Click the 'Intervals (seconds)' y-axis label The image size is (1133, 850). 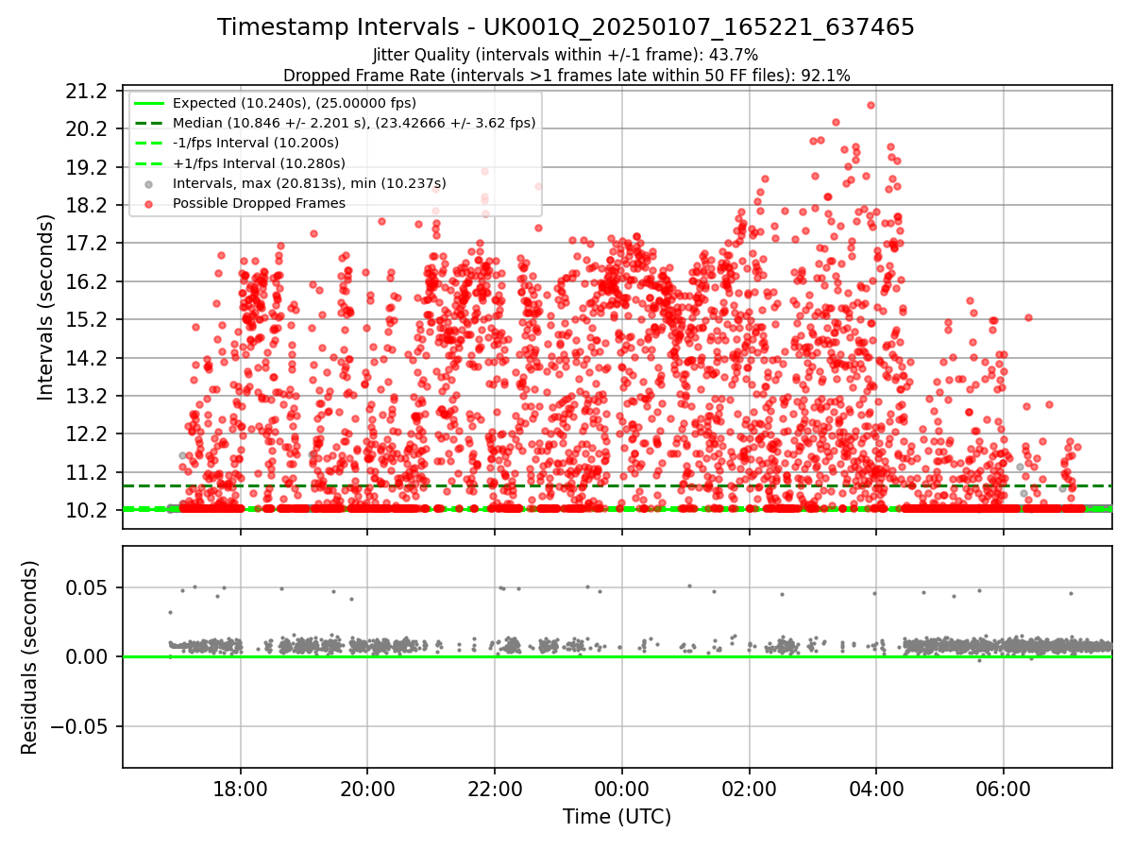click(x=46, y=307)
